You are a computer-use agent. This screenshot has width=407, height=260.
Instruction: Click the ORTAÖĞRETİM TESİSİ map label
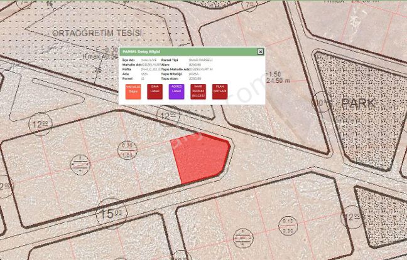[97, 32]
